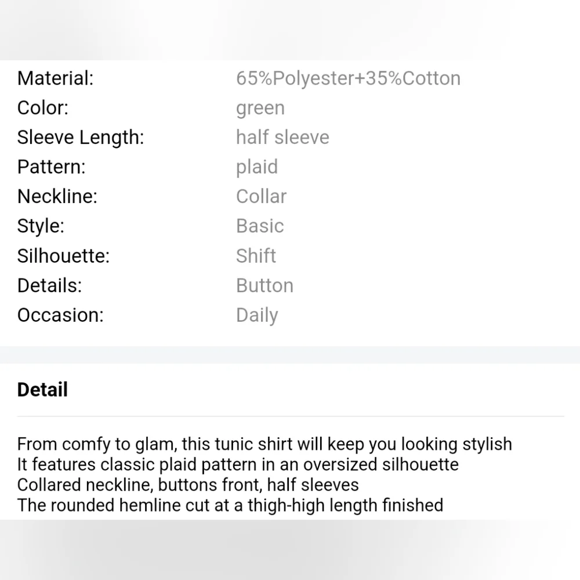The image size is (580, 580).
Task: Click the Material label
Action: click(55, 78)
